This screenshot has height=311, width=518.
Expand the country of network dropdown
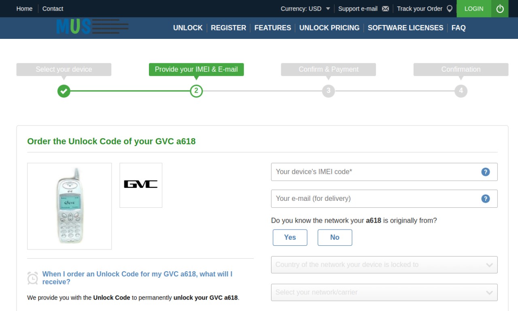pos(384,264)
